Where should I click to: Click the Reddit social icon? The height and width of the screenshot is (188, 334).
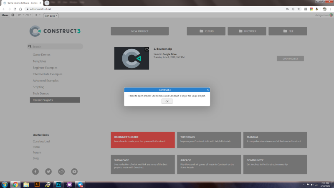pyautogui.click(x=61, y=172)
